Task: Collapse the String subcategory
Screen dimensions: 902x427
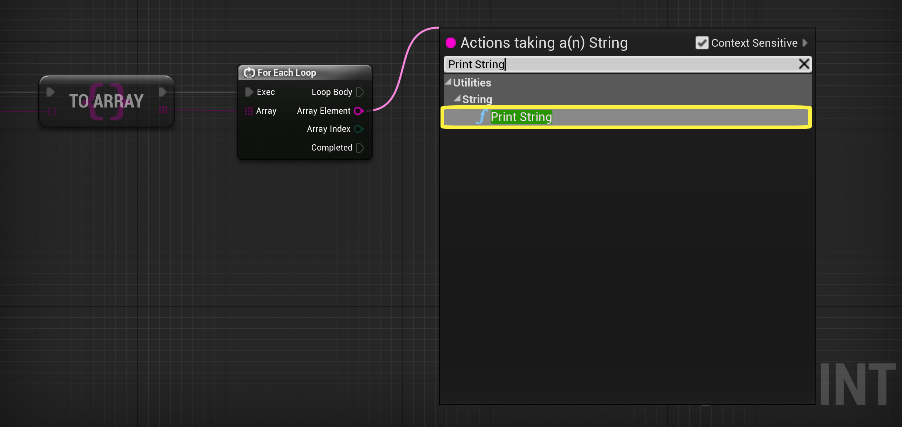Action: point(457,99)
